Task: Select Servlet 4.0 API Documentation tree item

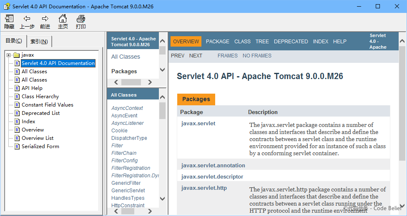Action: point(58,63)
